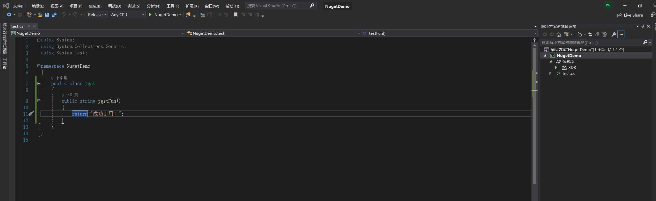Screen dimensions: 656x201
Task: Save the current file with floppy icon
Action: click(x=47, y=15)
